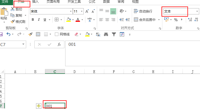Viewport: 200px width, 109px height.
Task: Click Undo arrow in quick toolbar
Action: pyautogui.click(x=8, y=34)
